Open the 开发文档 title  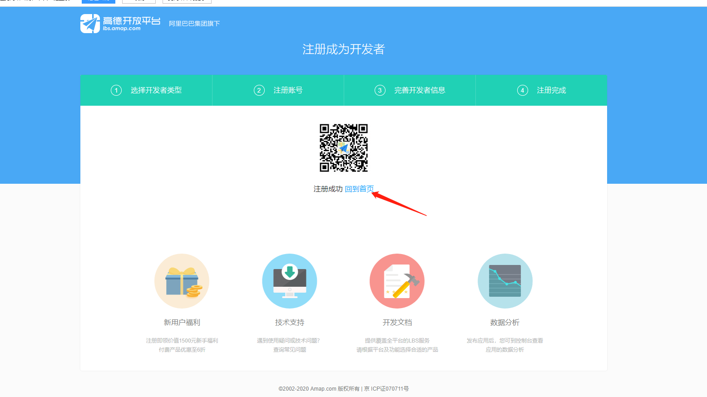397,322
